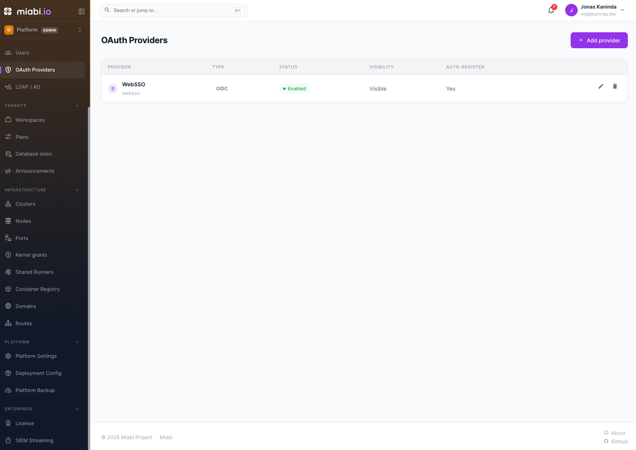
Task: Click the Announcements megaphone icon
Action: click(x=8, y=171)
